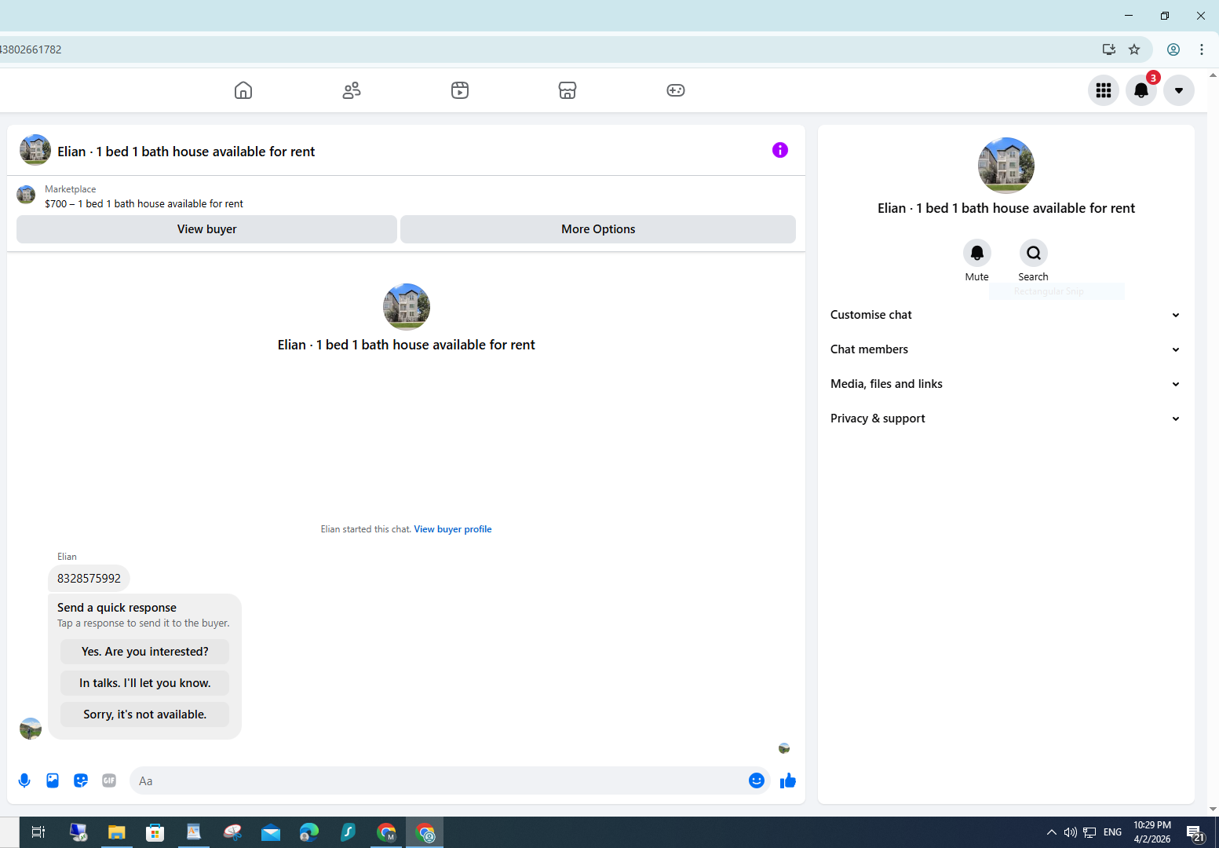The height and width of the screenshot is (848, 1219).
Task: Expand the Chat members section
Action: click(x=1005, y=349)
